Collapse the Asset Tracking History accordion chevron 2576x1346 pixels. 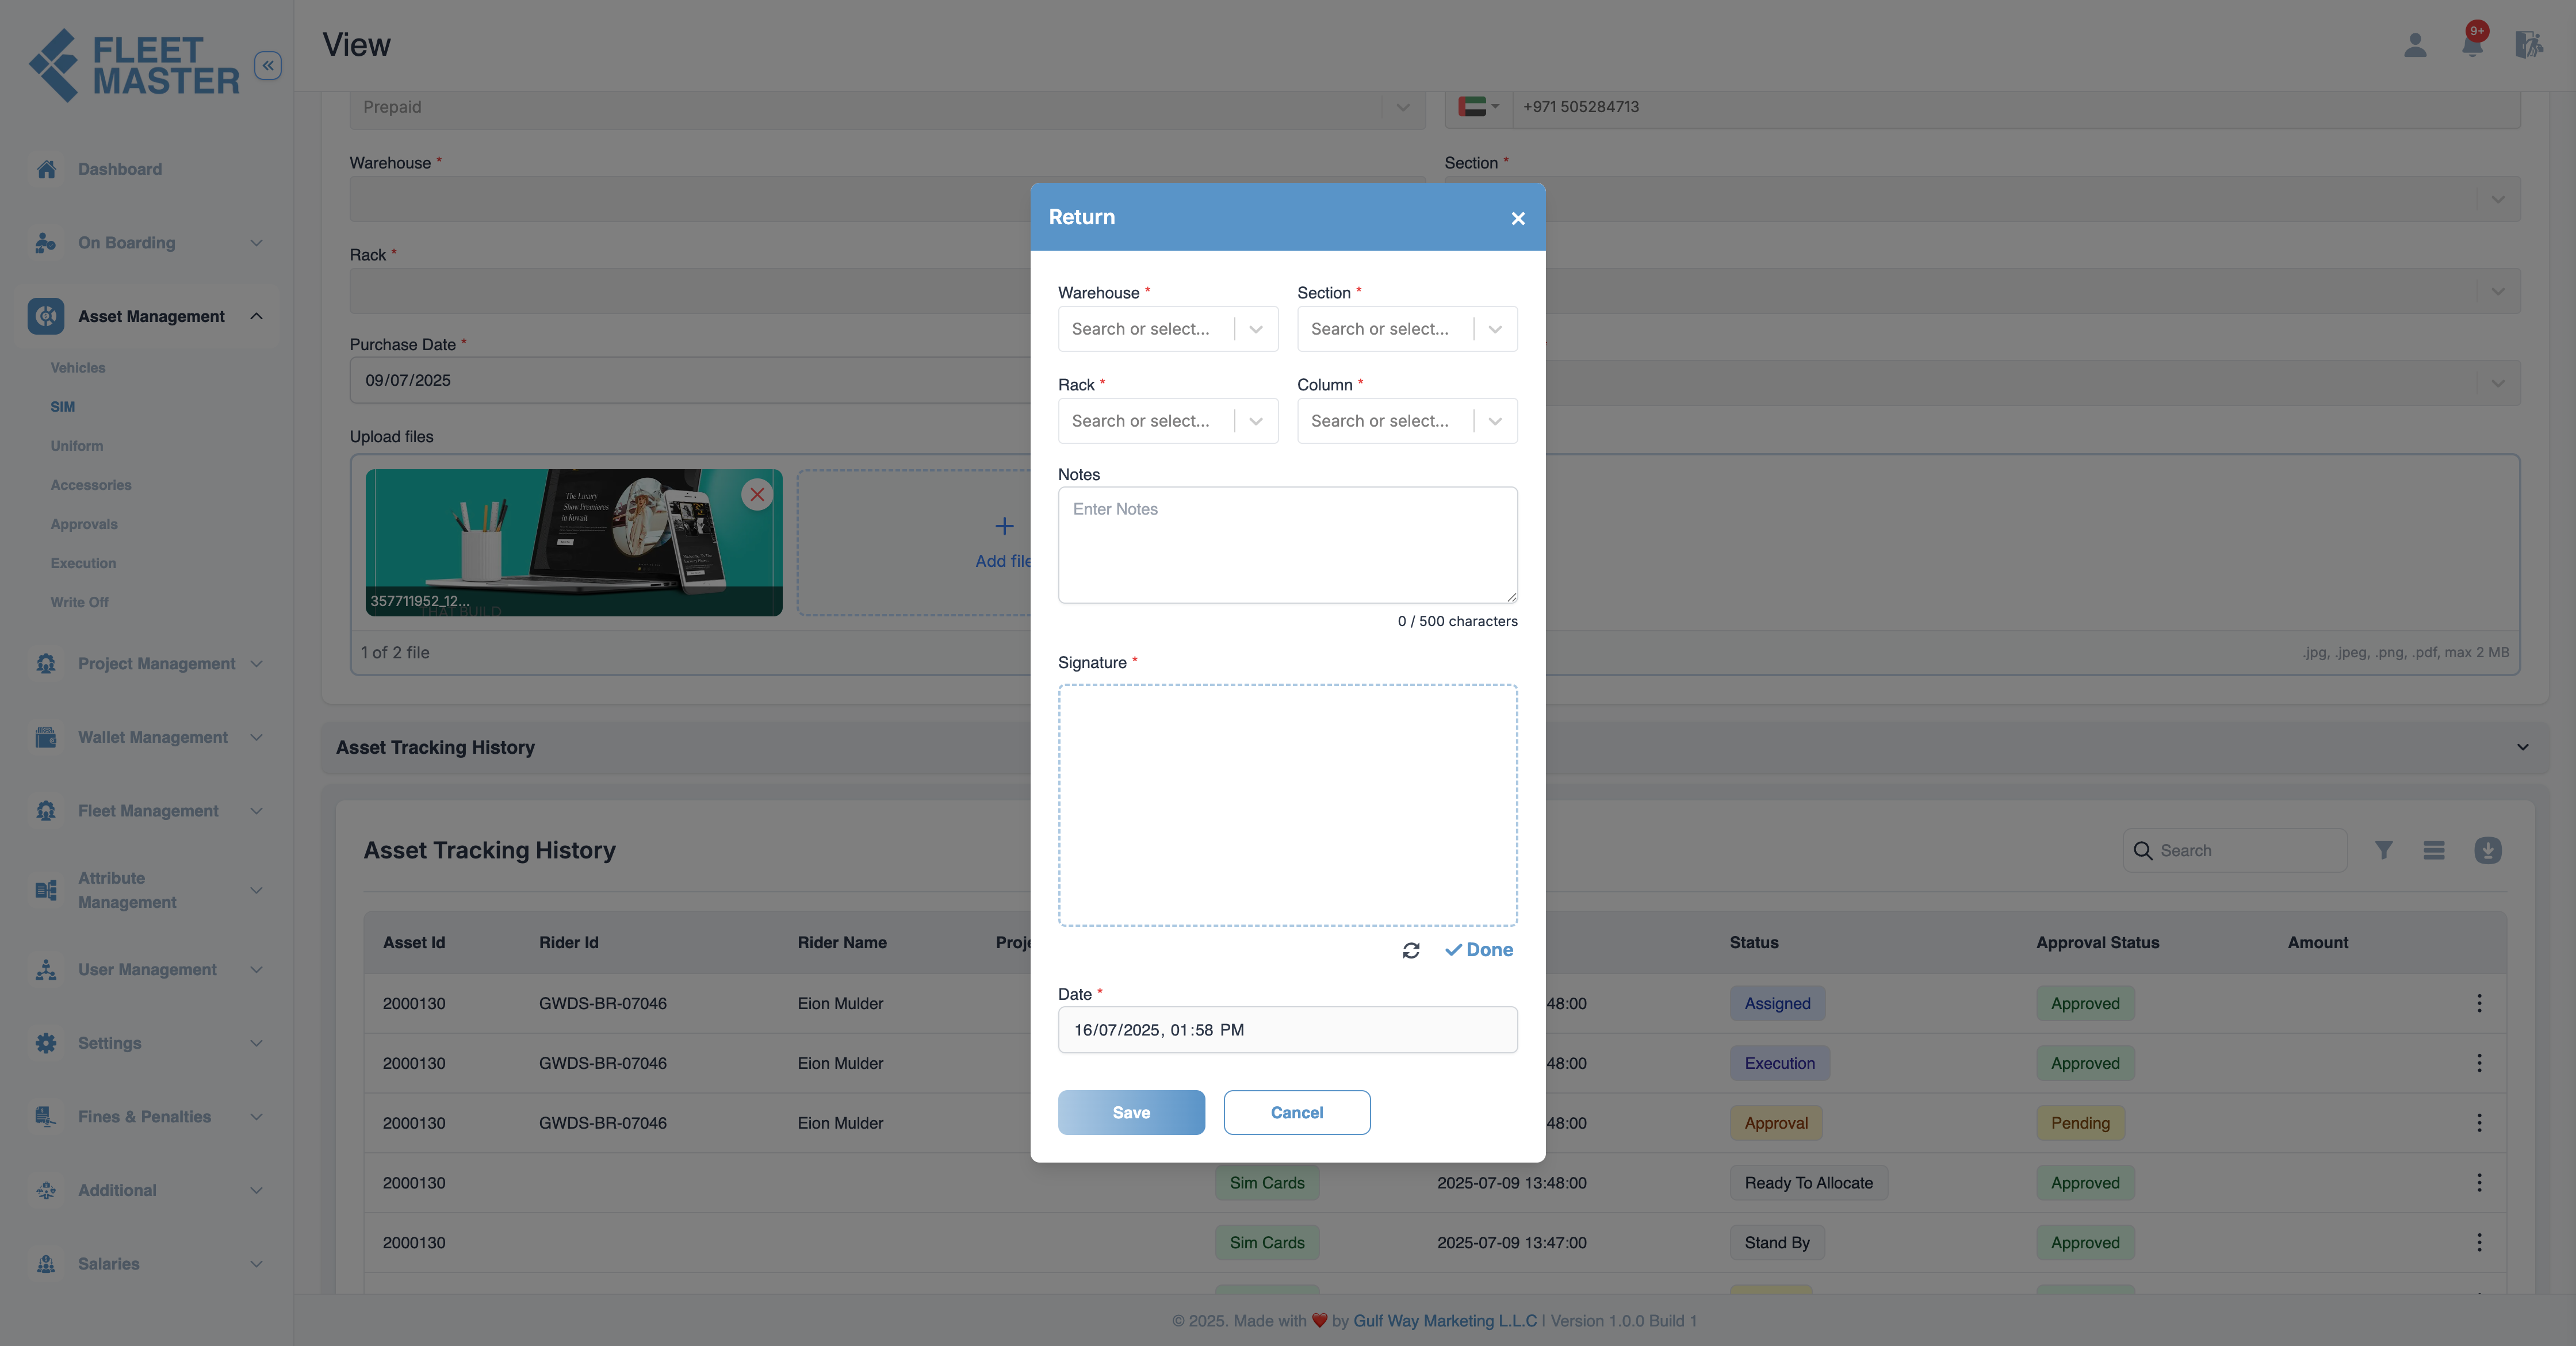(2522, 747)
